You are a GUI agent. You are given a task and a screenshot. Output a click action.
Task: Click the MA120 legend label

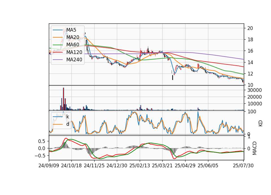[x=74, y=52]
